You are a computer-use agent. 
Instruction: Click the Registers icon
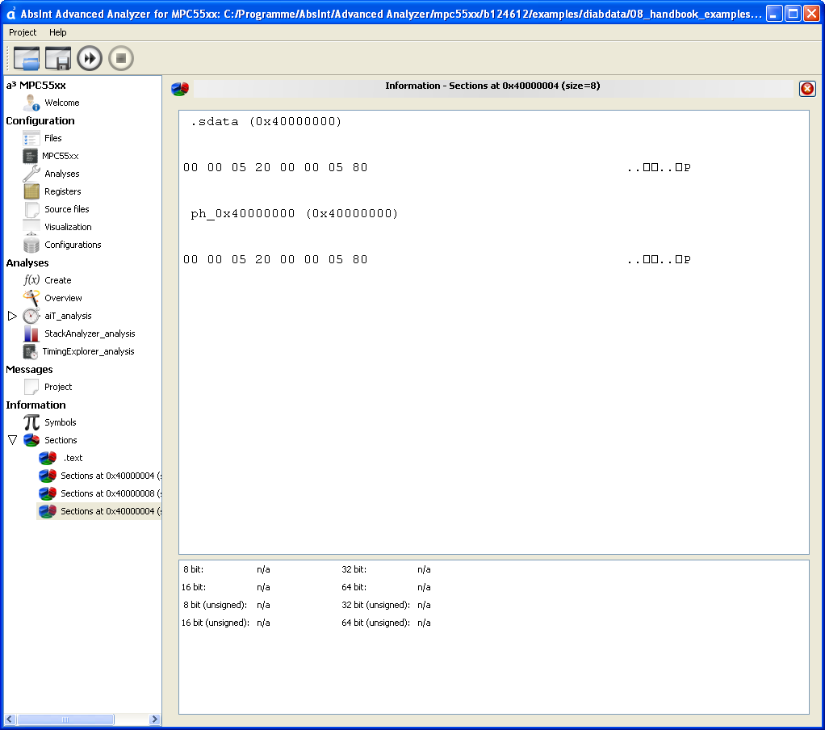click(31, 191)
